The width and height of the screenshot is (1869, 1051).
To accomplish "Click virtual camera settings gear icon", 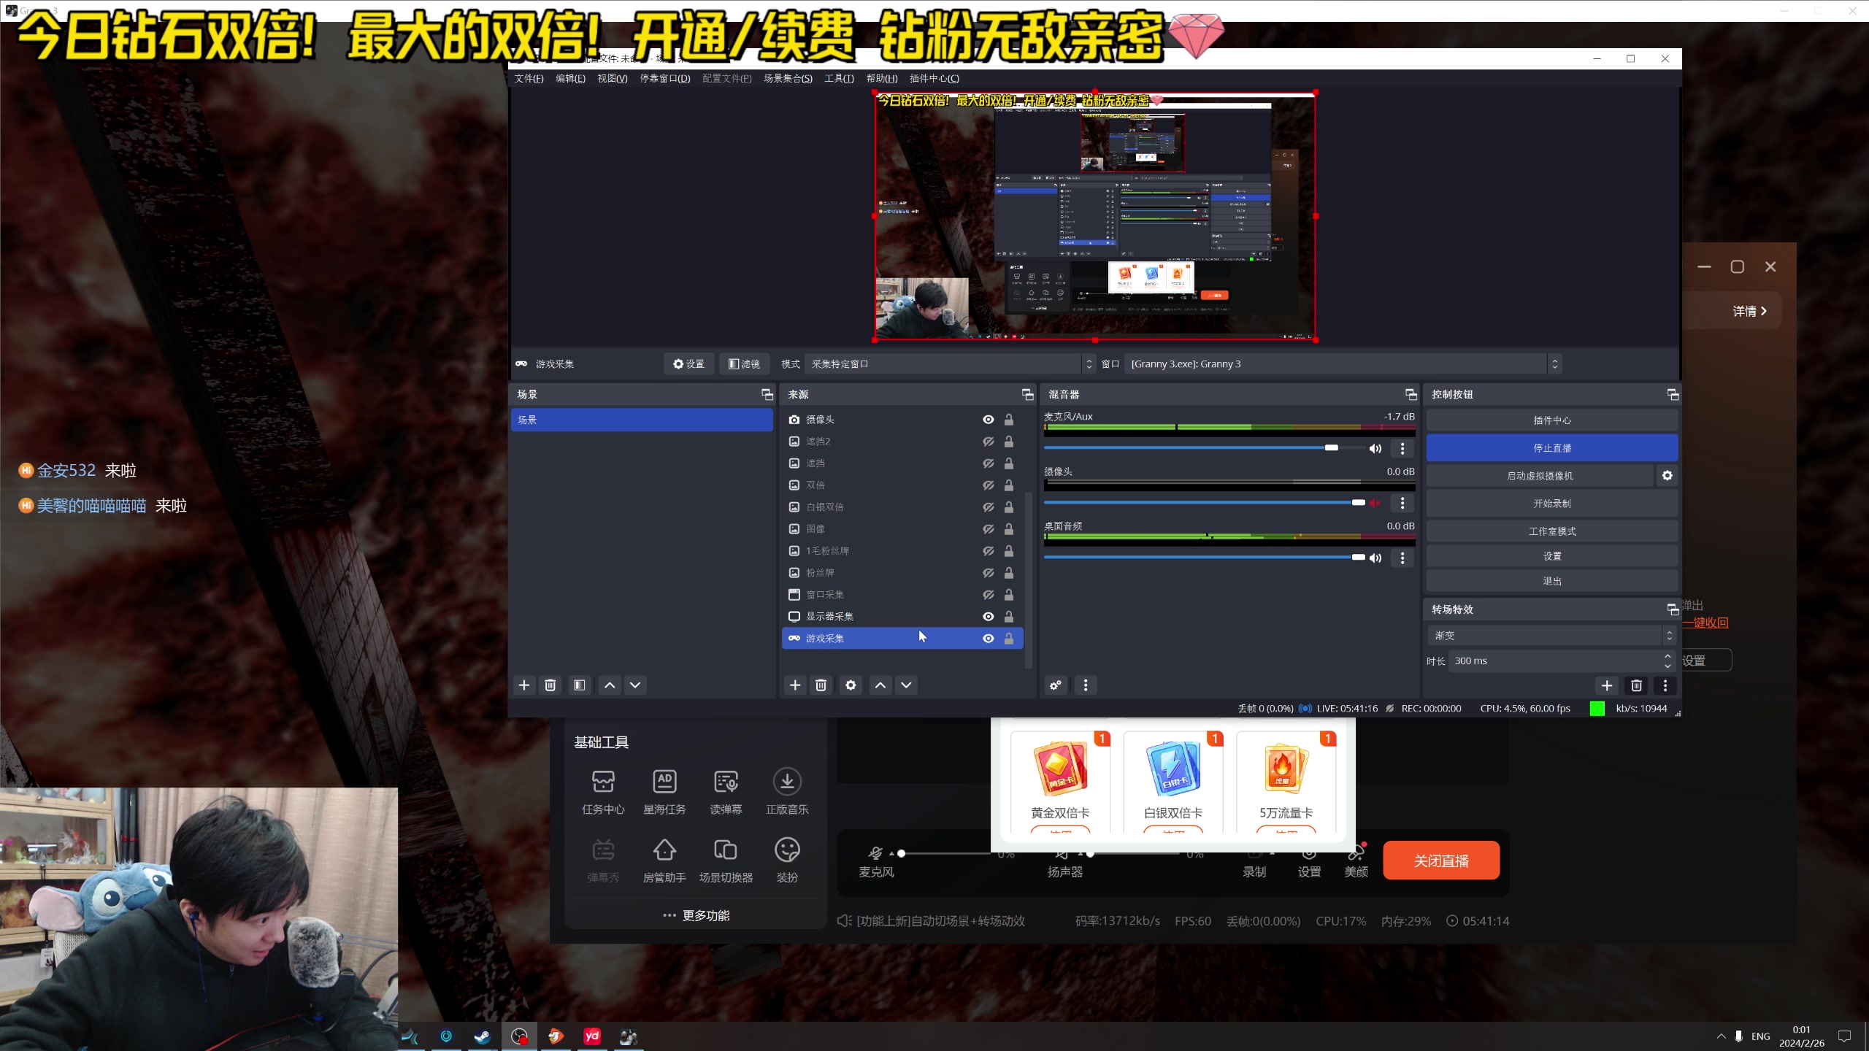I will coord(1667,476).
